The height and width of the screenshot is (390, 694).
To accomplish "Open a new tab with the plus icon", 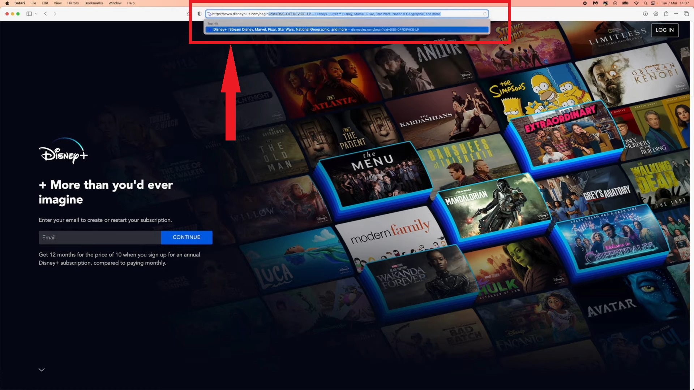I will point(676,14).
